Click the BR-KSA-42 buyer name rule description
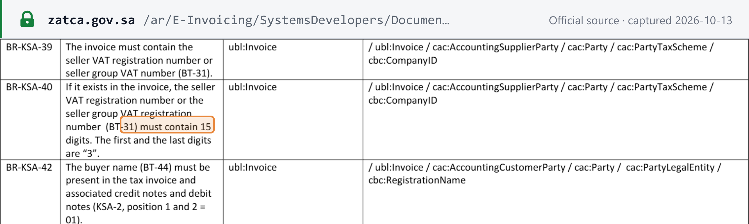The height and width of the screenshot is (224, 749). pos(138,193)
